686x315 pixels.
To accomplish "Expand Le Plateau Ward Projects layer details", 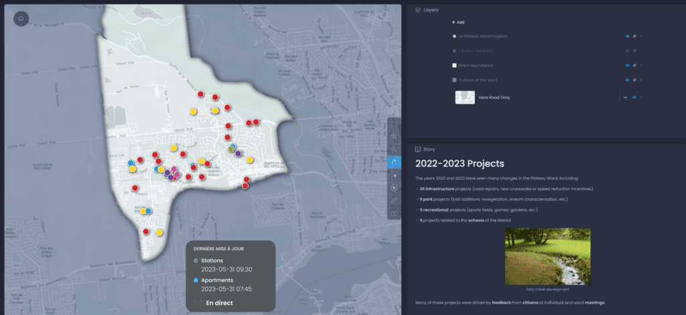I will 641,36.
